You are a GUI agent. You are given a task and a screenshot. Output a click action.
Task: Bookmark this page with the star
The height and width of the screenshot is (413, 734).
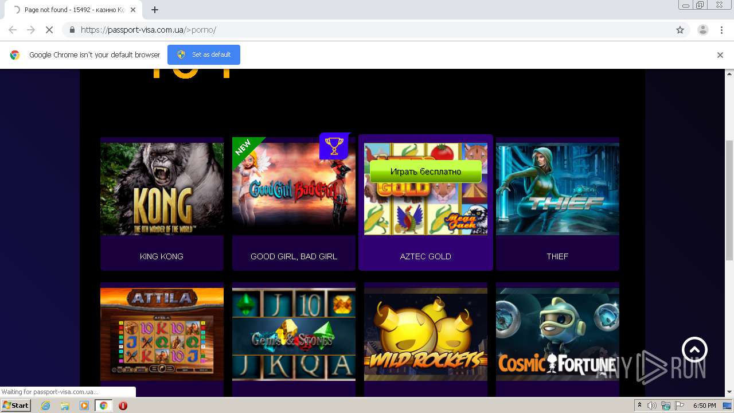pyautogui.click(x=680, y=30)
